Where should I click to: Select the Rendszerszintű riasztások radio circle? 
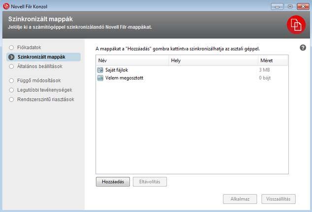[11, 99]
